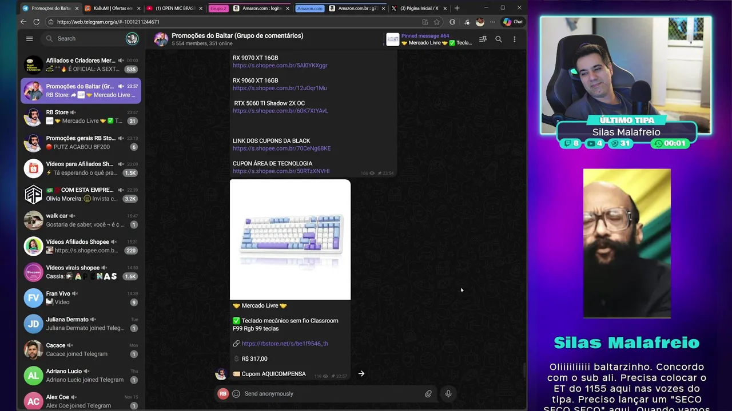732x411 pixels.
Task: View site information via address bar lock icon
Action: point(50,22)
